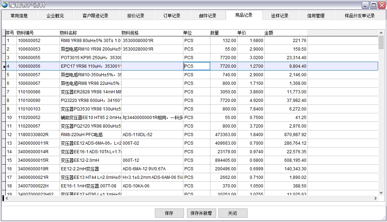The width and height of the screenshot is (387, 222).
Task: Maximize the 编辑客户资料 window
Action: [373, 5]
